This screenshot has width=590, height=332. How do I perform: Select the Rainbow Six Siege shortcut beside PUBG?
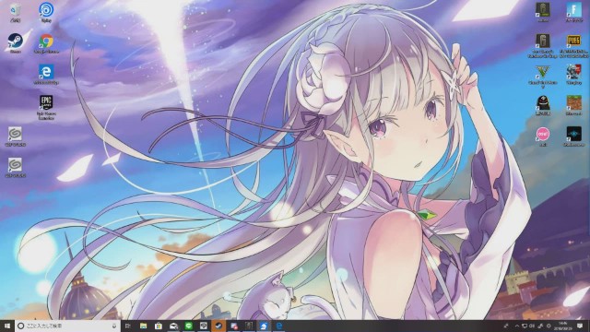pyautogui.click(x=543, y=46)
